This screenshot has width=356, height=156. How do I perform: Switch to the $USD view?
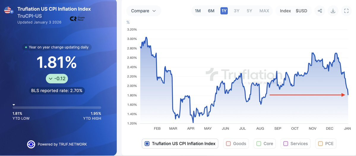click(x=301, y=11)
